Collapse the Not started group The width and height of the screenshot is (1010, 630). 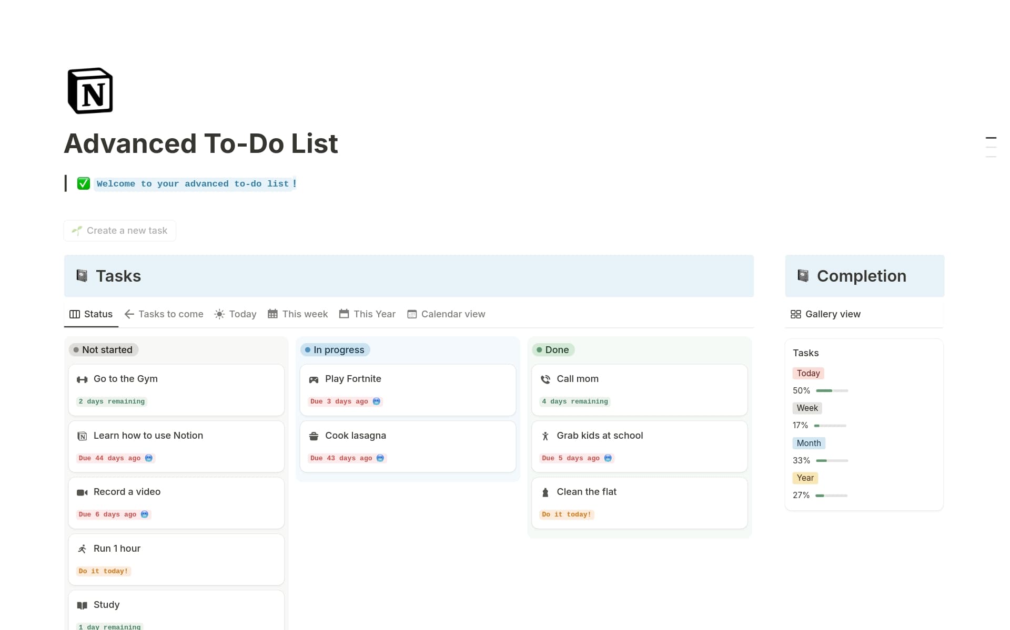pyautogui.click(x=103, y=349)
